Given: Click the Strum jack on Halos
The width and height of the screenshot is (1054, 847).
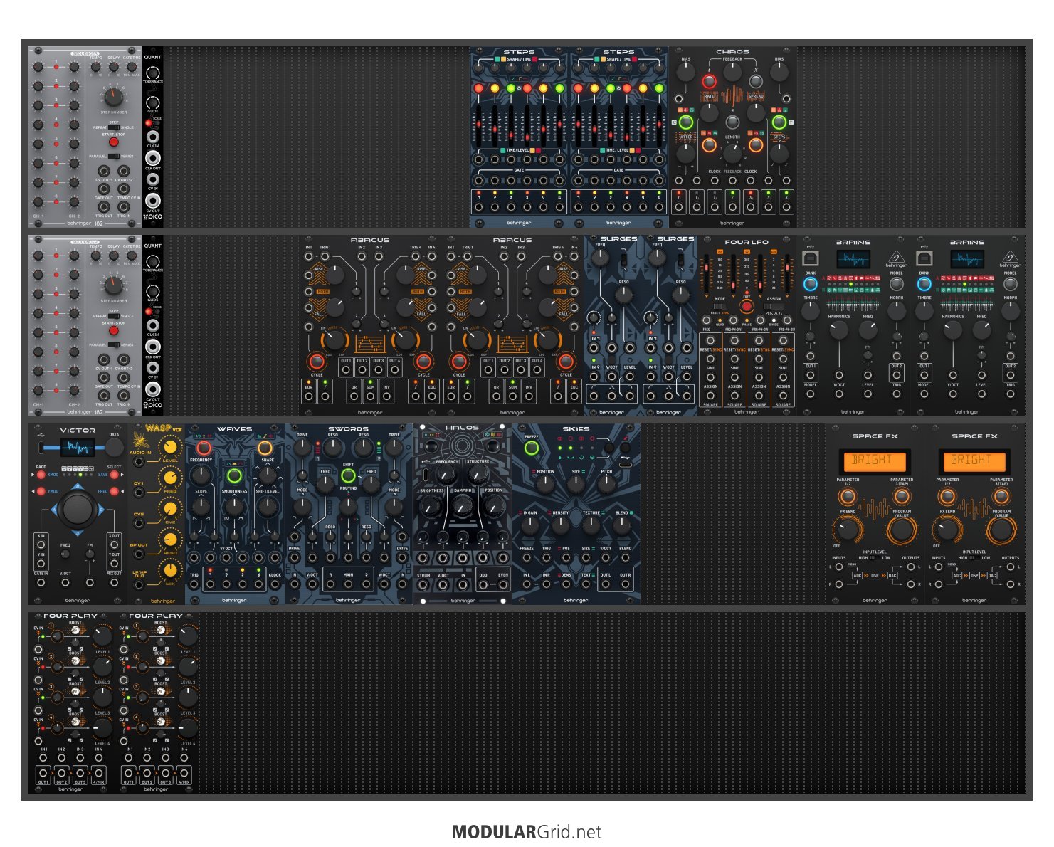Looking at the screenshot, I should pos(423,585).
